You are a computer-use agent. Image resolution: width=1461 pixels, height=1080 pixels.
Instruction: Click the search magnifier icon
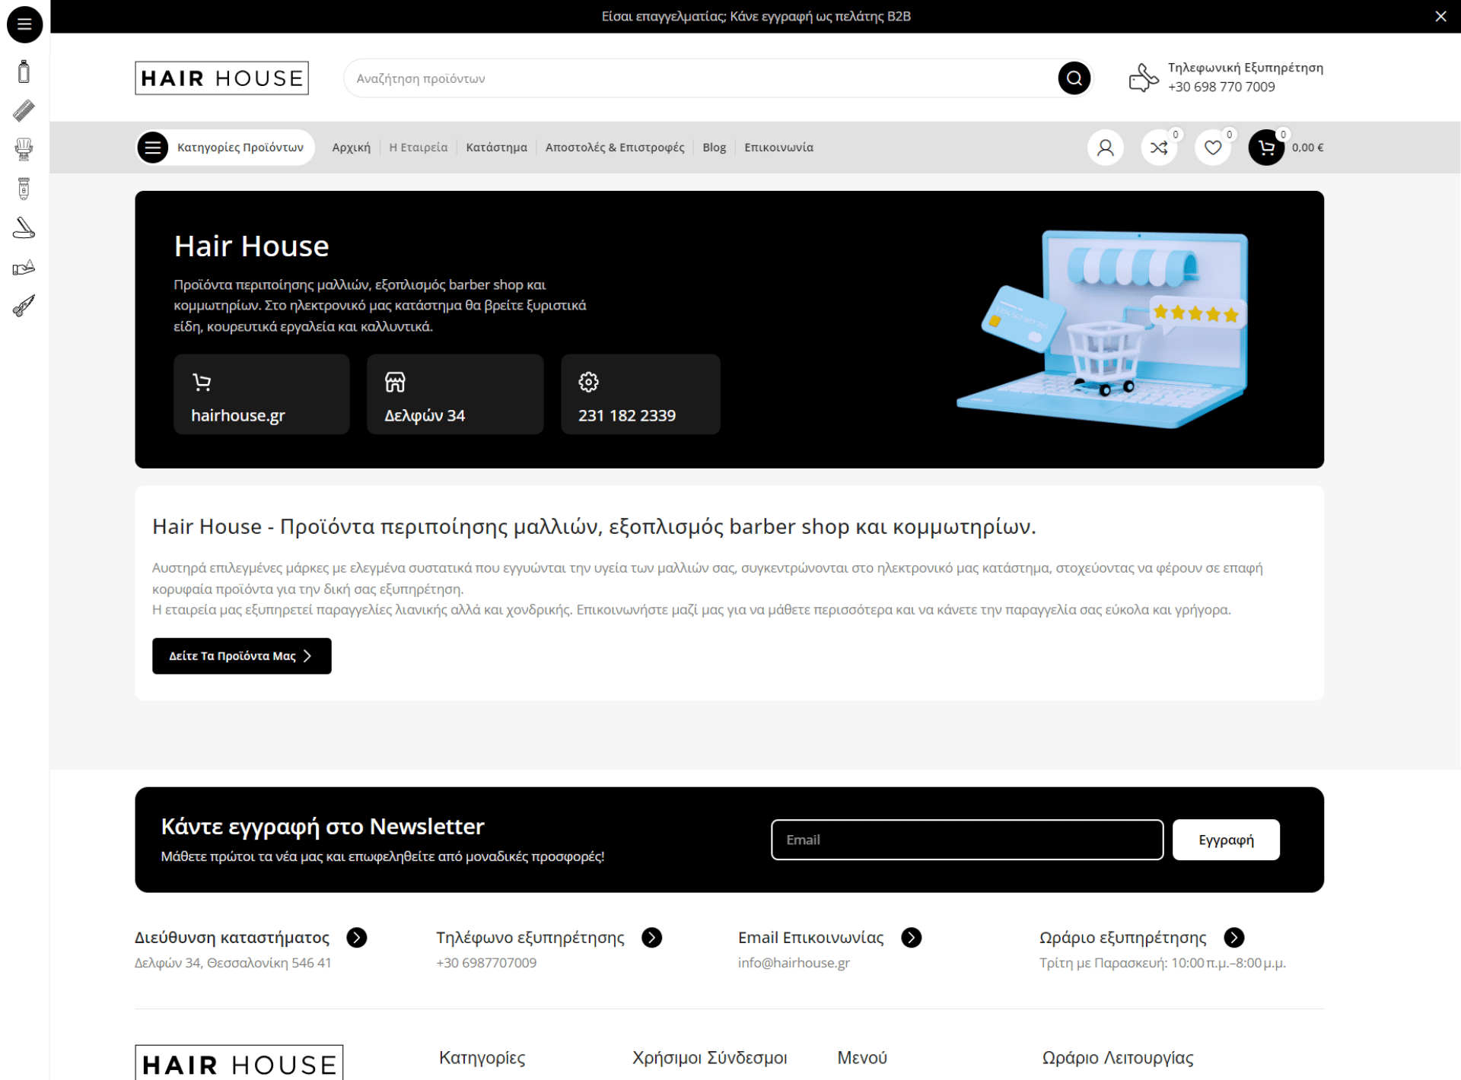click(1074, 78)
